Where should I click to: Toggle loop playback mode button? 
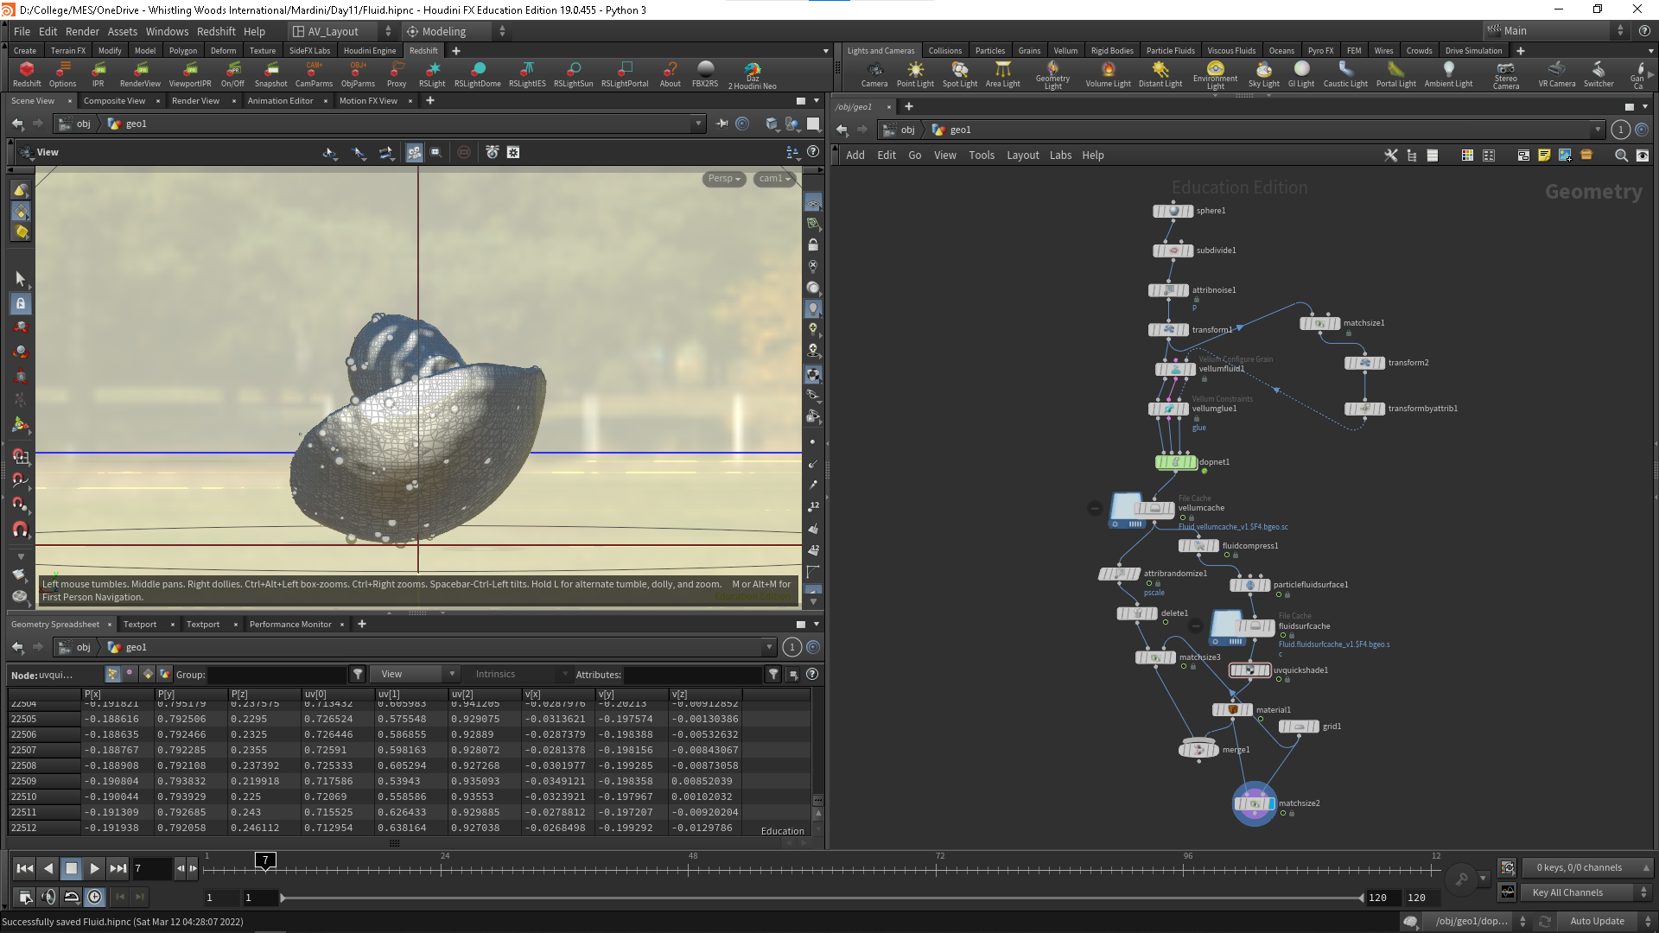pyautogui.click(x=72, y=897)
